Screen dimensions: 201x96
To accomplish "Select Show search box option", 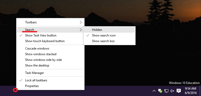I will [x=109, y=41].
